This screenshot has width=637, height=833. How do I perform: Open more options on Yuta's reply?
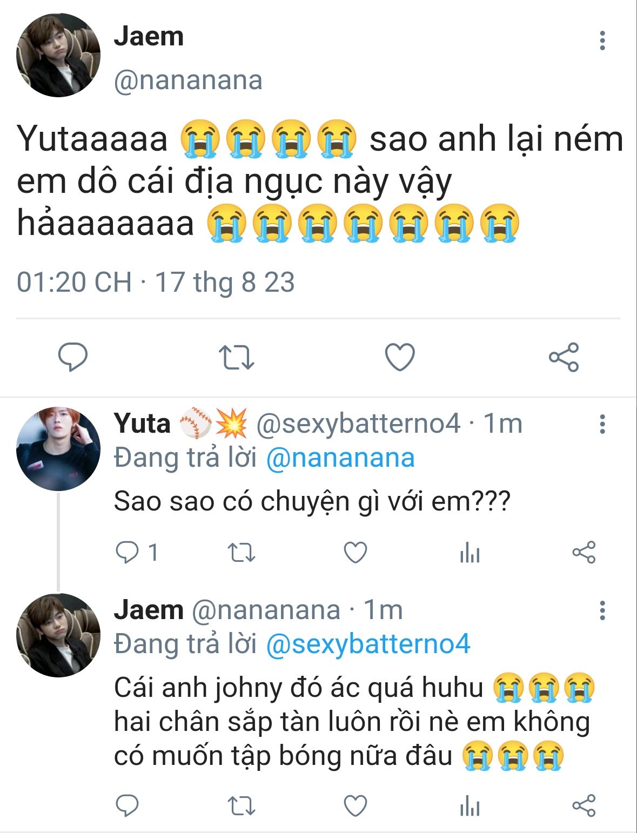pos(602,425)
